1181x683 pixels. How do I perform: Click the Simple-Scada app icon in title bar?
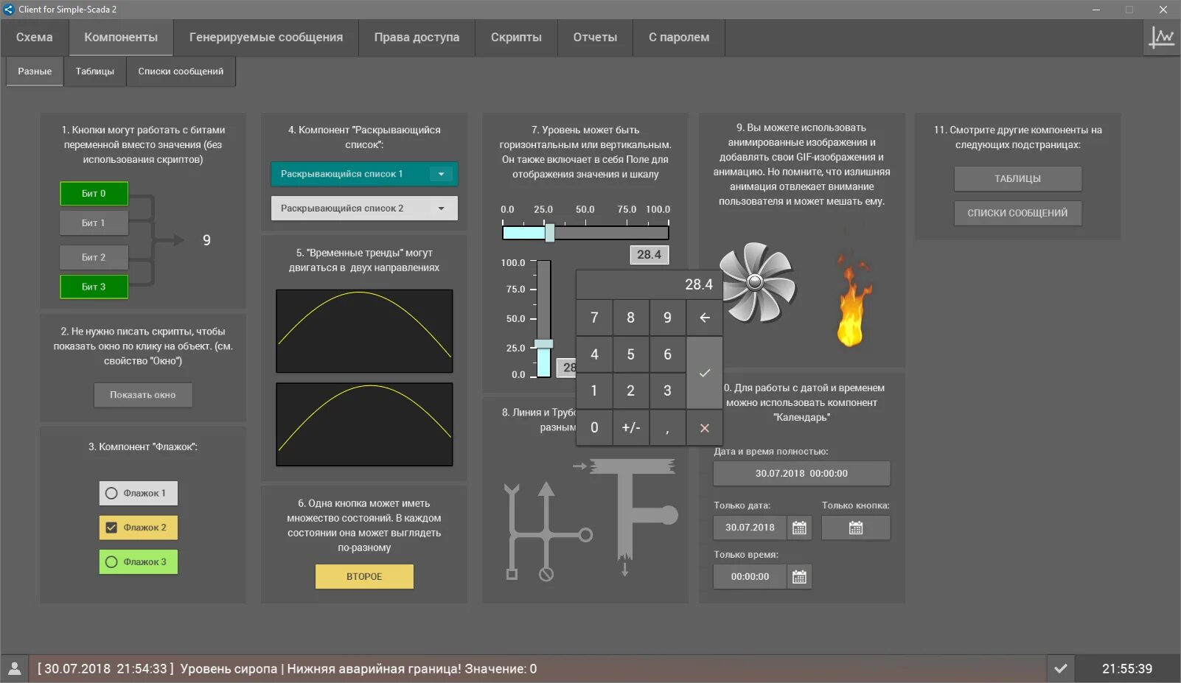click(9, 10)
